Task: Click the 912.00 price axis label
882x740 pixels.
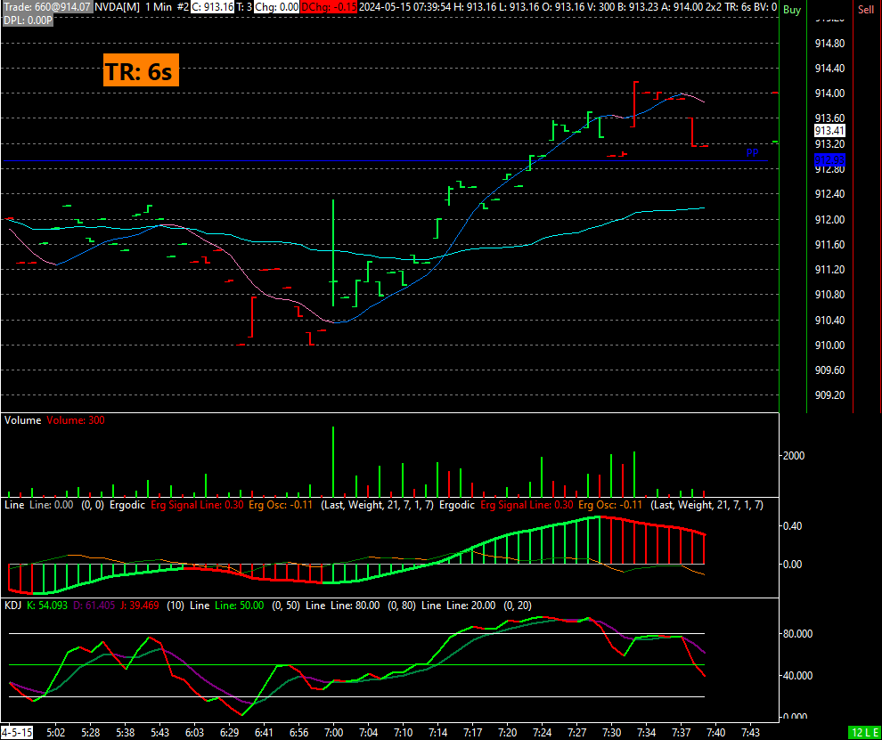Action: point(829,219)
